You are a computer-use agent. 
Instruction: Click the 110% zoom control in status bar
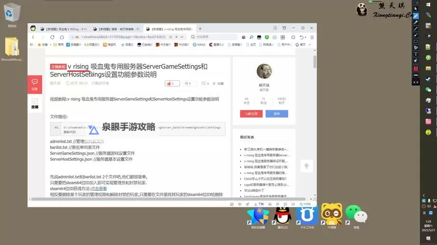tap(305, 204)
